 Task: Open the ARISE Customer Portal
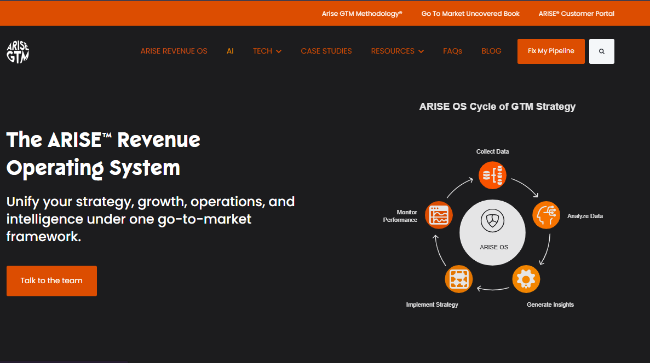point(577,13)
